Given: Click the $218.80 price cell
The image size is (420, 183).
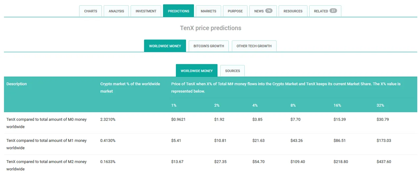Looking at the screenshot, I should pos(341,162).
